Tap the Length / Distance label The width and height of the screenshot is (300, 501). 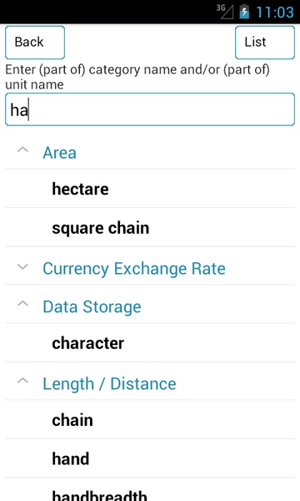tap(109, 384)
